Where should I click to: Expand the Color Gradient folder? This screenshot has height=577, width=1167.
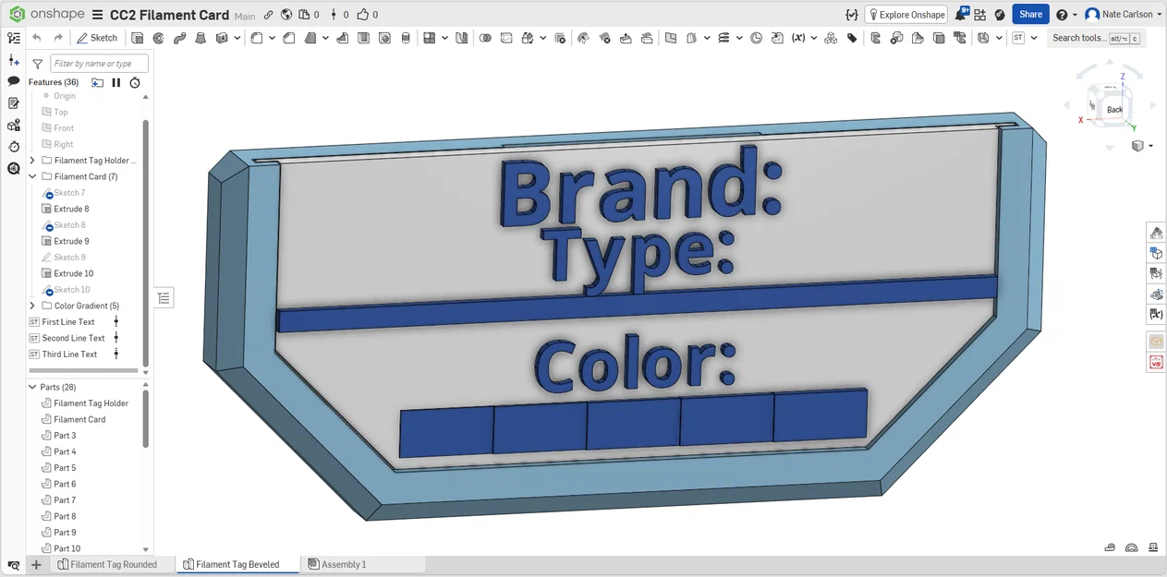tap(33, 306)
